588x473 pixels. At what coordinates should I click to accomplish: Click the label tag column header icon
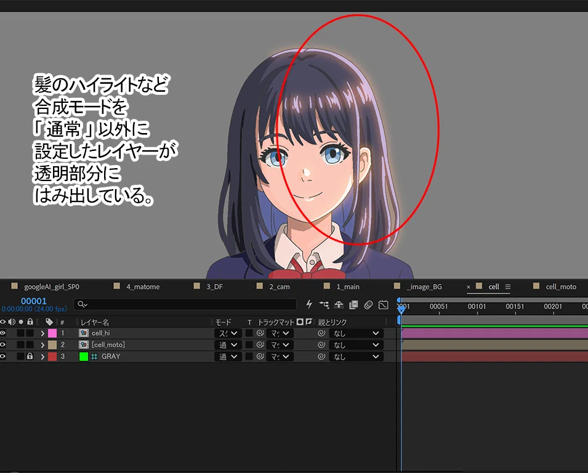click(49, 322)
